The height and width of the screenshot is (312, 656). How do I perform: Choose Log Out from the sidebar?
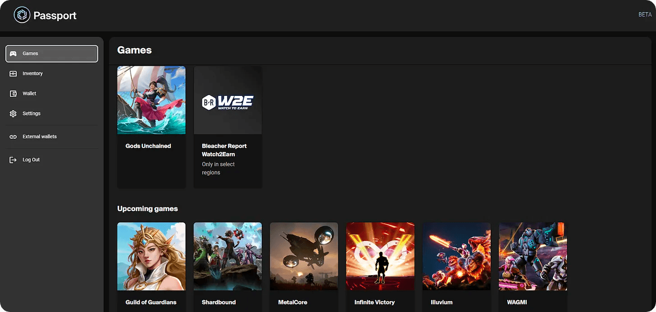point(52,160)
